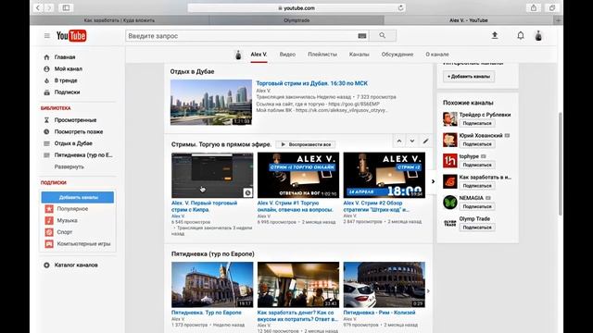Switch to the Каналы tab
Screen dimensions: 593x333
(359, 55)
